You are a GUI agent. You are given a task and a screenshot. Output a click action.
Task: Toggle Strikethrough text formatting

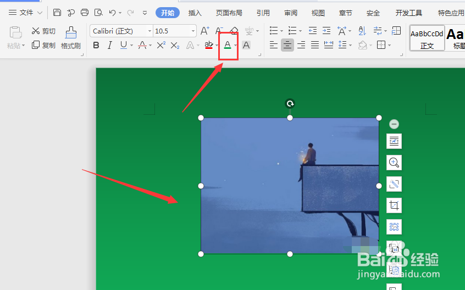[142, 45]
